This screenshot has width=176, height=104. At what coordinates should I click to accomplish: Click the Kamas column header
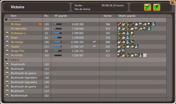click(x=108, y=16)
